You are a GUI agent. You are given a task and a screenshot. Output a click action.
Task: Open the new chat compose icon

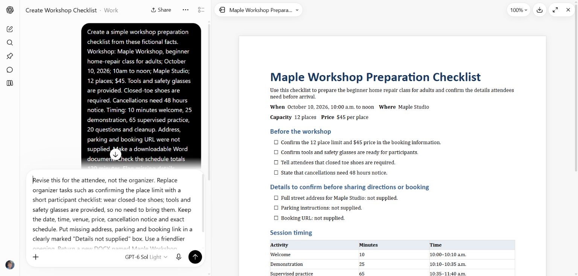pos(10,29)
